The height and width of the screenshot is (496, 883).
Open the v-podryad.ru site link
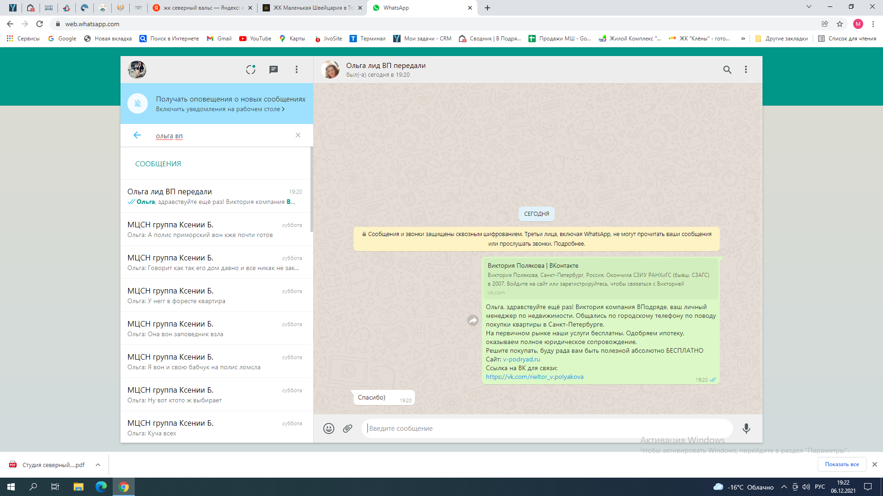(521, 360)
